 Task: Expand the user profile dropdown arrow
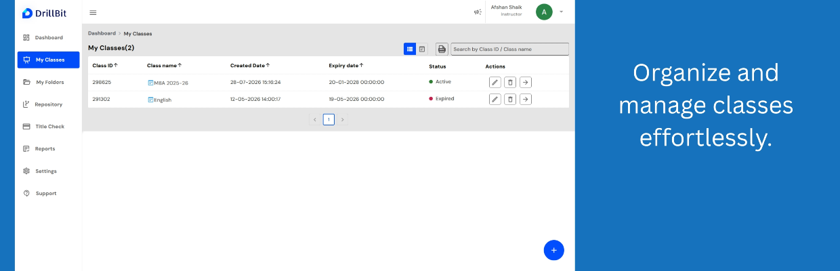tap(562, 12)
